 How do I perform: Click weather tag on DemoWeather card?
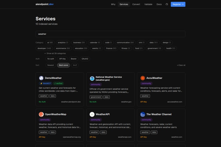44,96
